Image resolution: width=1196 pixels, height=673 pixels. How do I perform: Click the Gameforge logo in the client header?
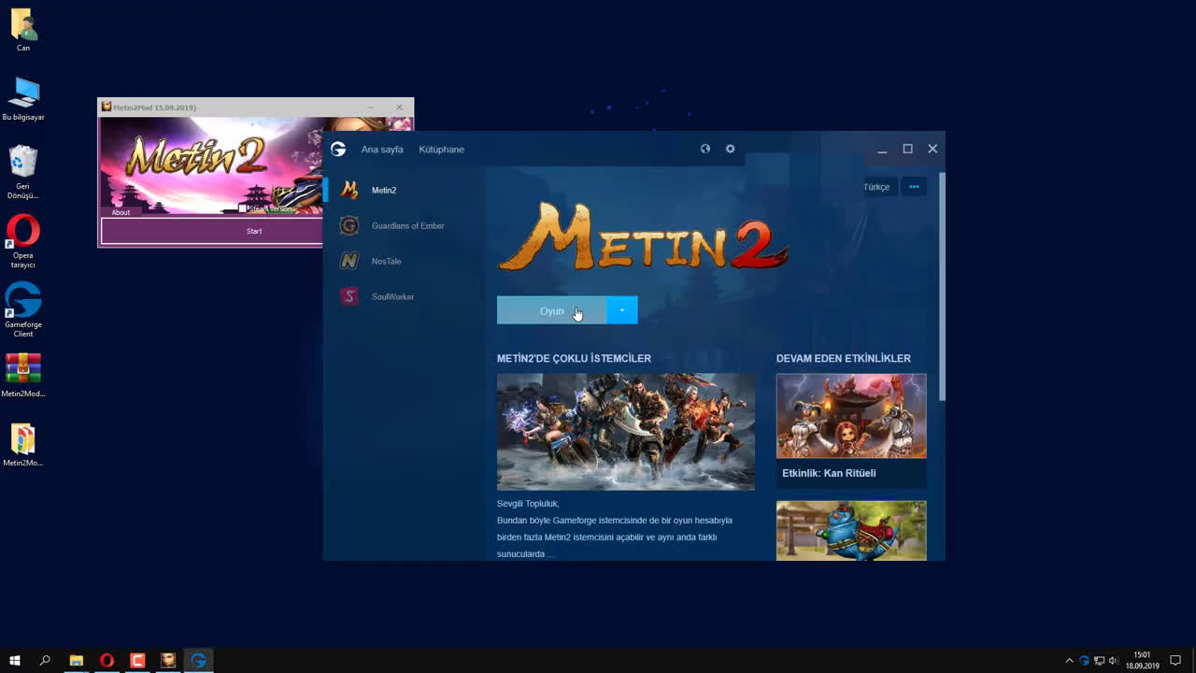[x=338, y=150]
